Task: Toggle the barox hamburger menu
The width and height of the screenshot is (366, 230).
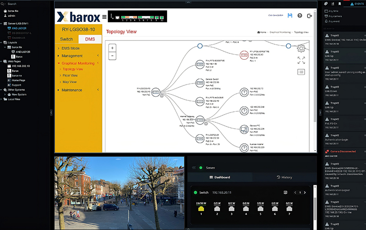Action: point(104,17)
